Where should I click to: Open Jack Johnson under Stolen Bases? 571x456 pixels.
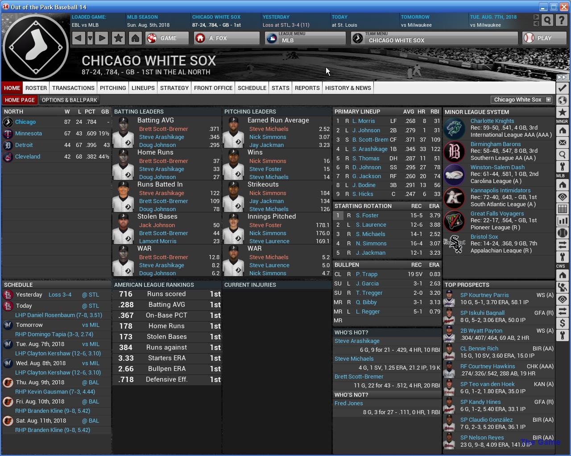coord(157,225)
